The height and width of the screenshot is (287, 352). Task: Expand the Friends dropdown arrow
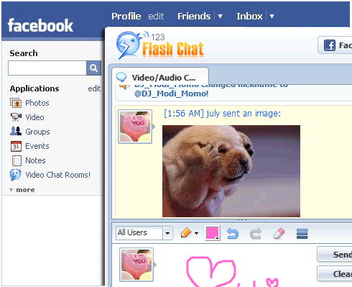[220, 17]
